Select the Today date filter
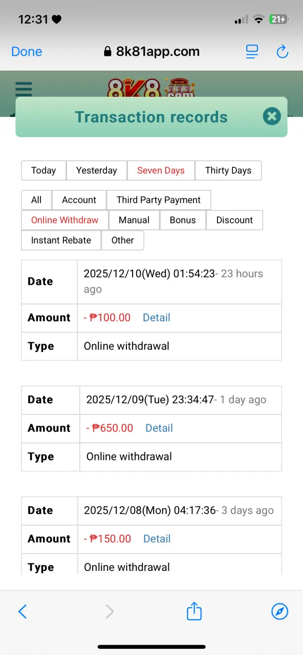The height and width of the screenshot is (655, 303). [44, 170]
